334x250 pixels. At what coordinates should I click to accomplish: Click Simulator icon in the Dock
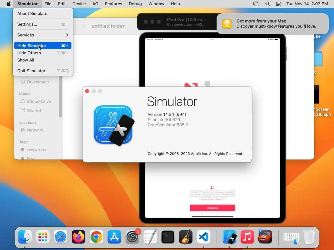229,237
